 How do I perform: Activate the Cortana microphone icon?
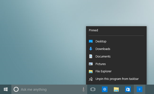click(x=83, y=89)
